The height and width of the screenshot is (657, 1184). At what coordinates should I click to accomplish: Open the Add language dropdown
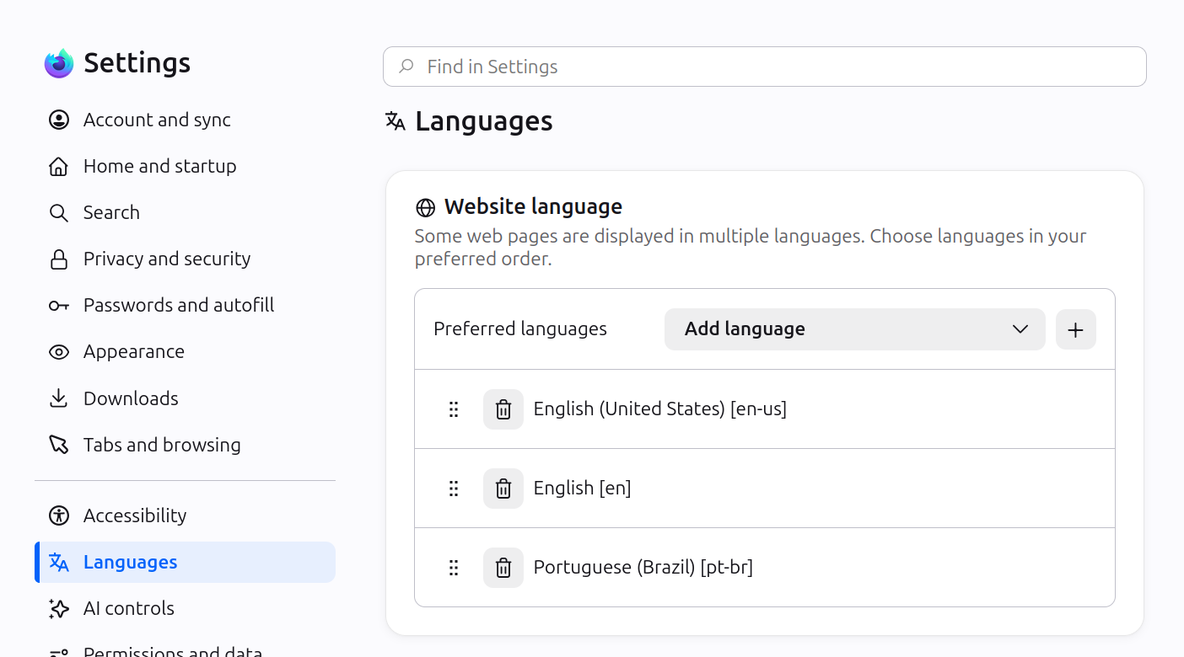(x=855, y=329)
